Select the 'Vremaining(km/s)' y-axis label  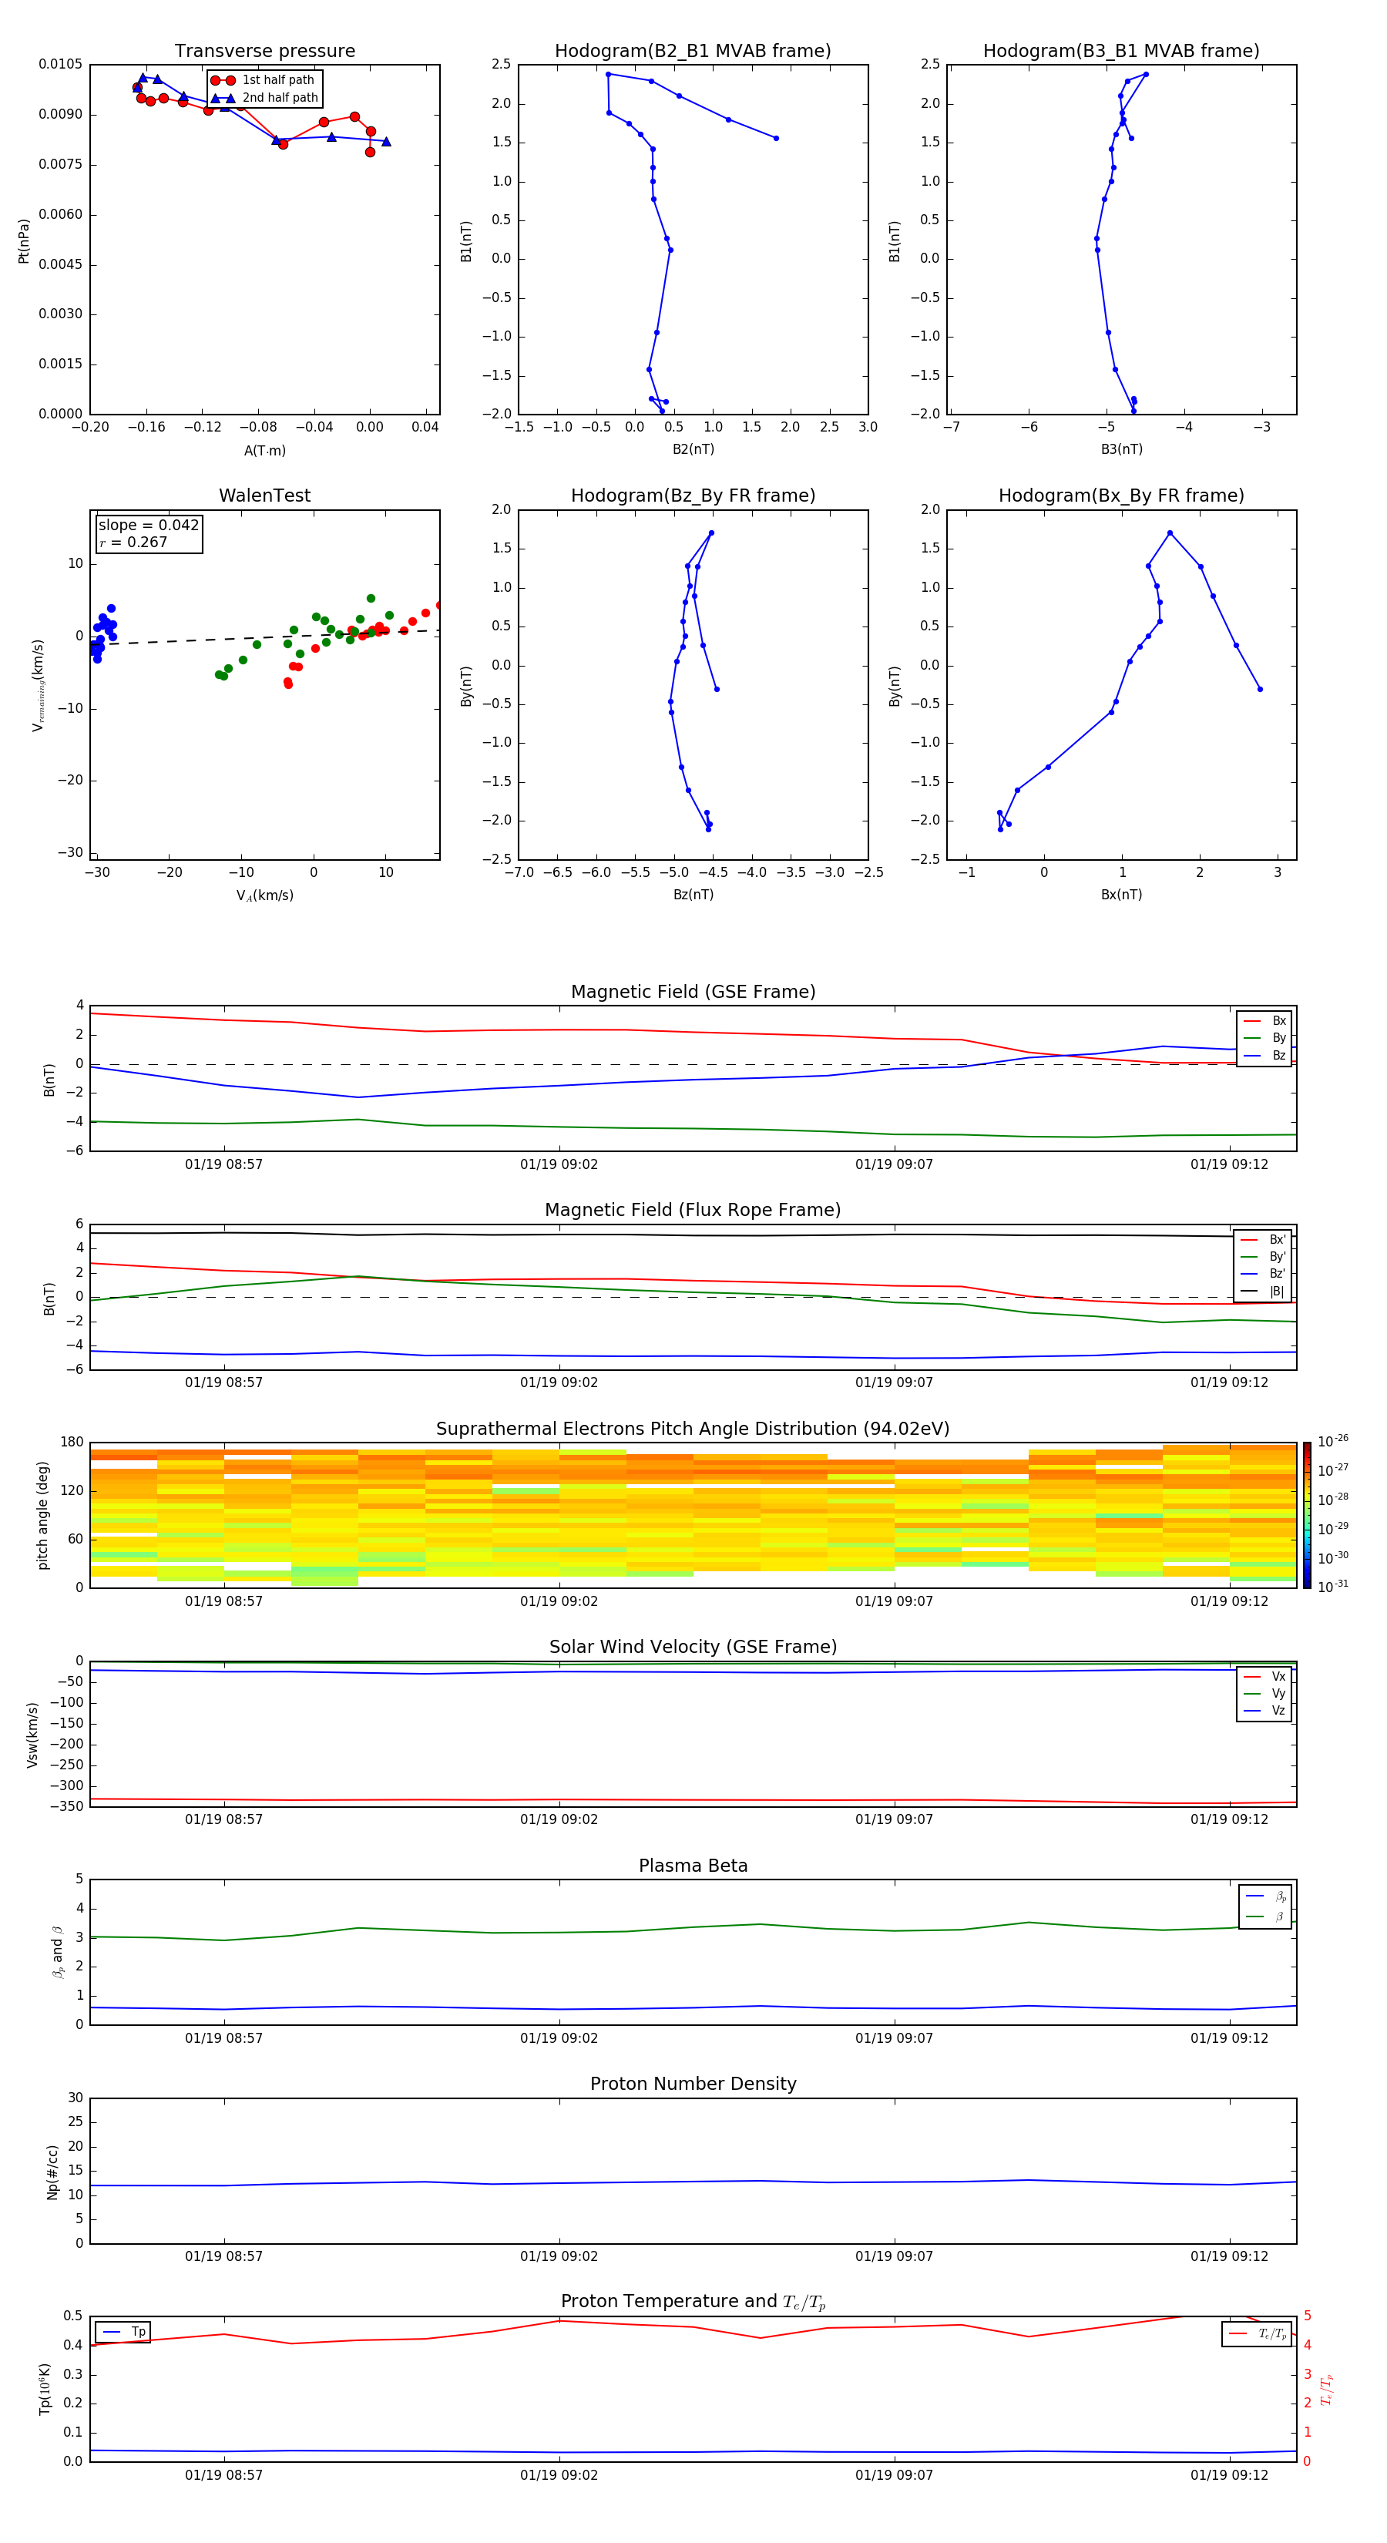[39, 685]
